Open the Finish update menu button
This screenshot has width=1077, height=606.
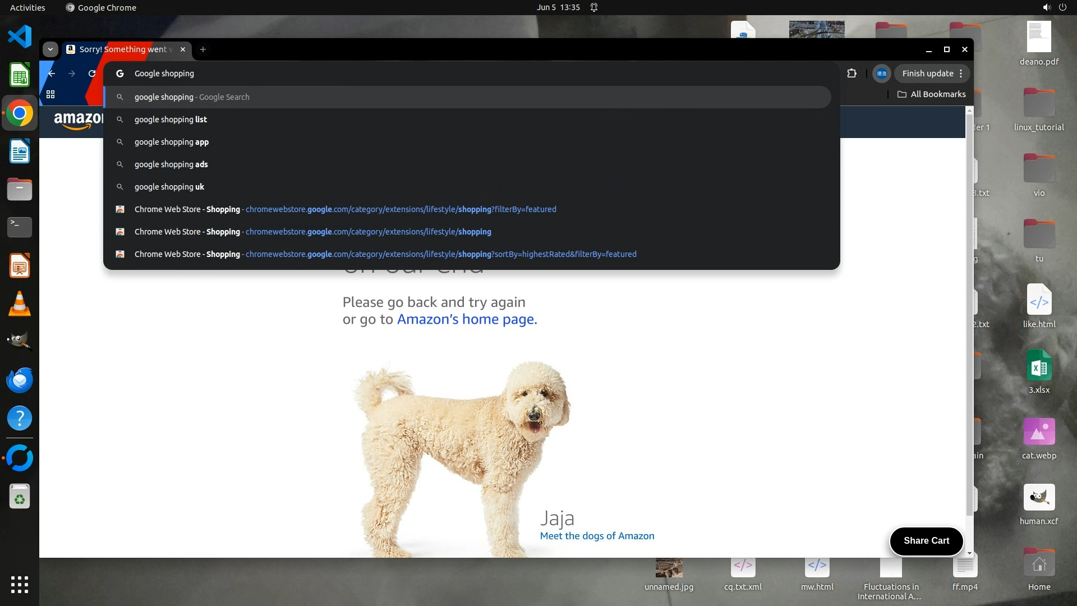click(x=932, y=74)
